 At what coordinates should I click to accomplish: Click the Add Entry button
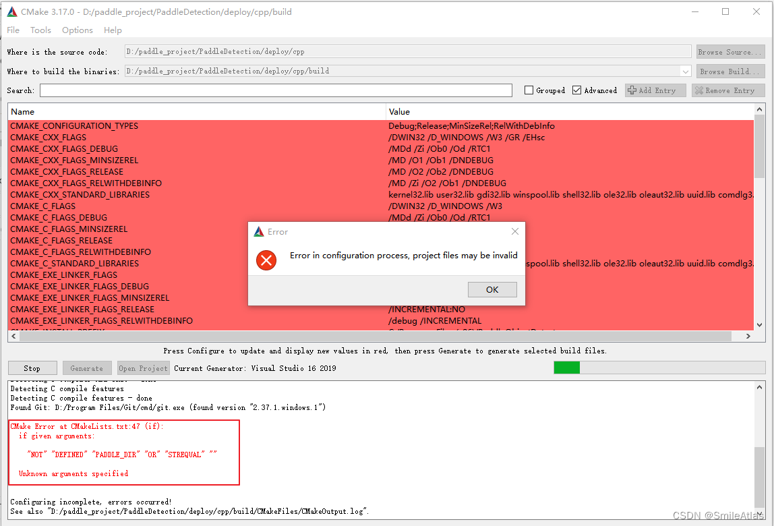click(655, 90)
